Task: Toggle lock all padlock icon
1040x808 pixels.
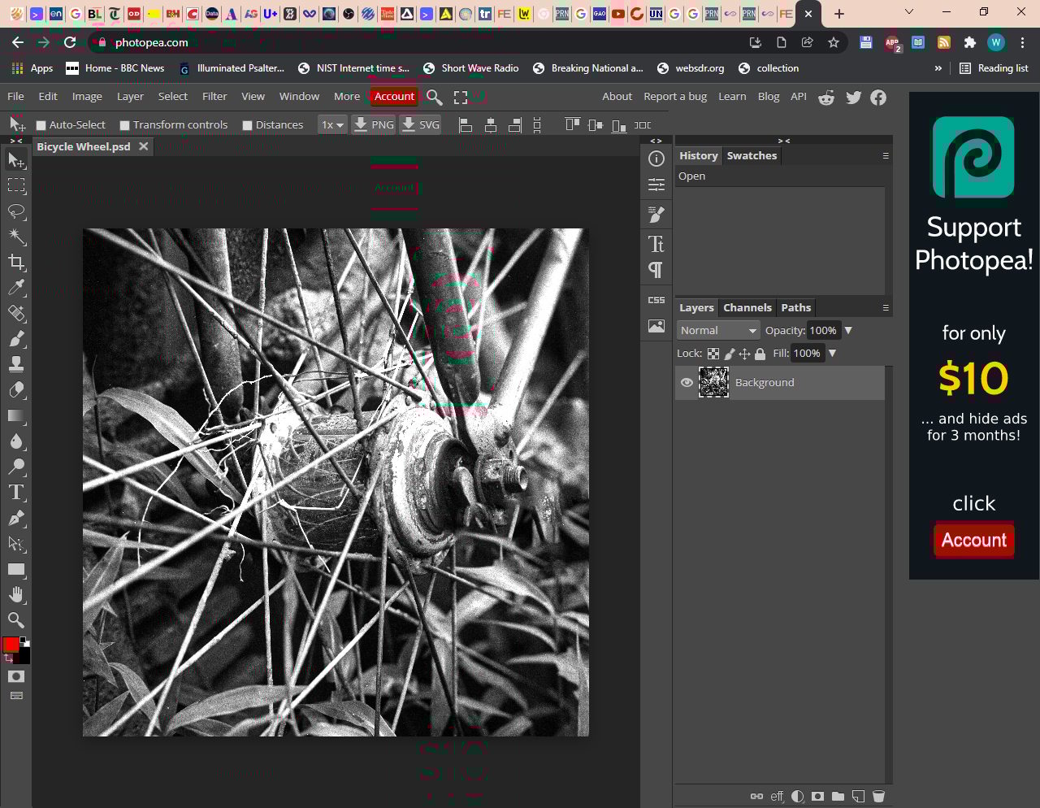Action: pos(760,354)
